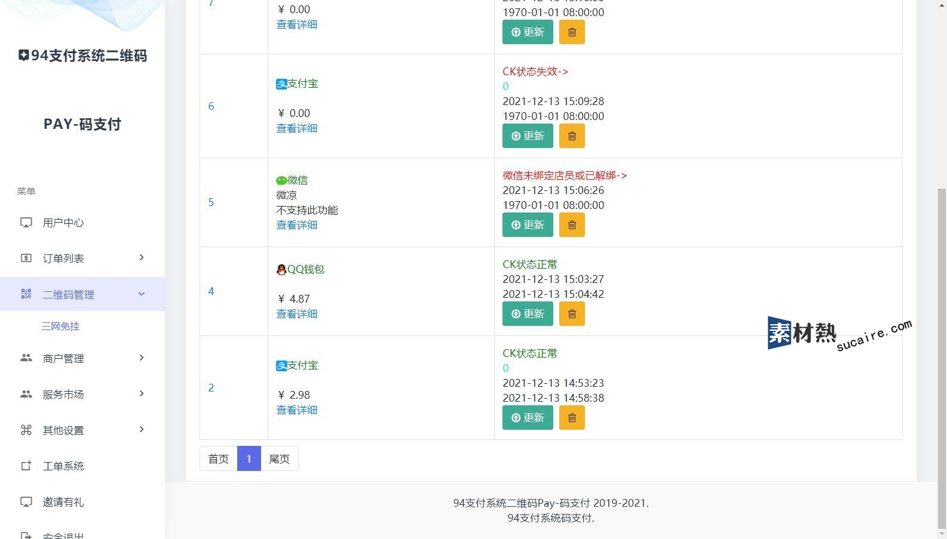Click the 工单系统 sidebar icon
The image size is (947, 539).
26,466
